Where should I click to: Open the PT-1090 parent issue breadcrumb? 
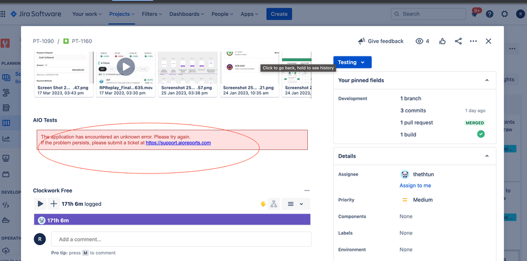click(43, 41)
